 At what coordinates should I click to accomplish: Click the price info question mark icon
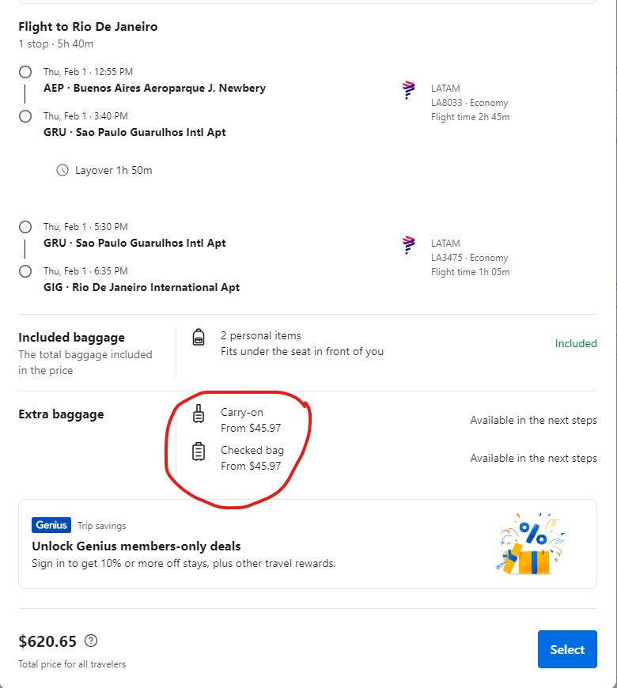coord(91,641)
